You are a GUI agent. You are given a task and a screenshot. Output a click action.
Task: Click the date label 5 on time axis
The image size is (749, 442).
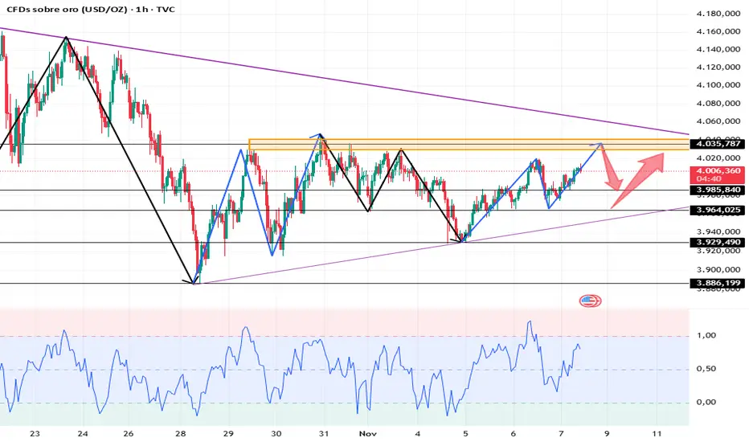point(465,434)
